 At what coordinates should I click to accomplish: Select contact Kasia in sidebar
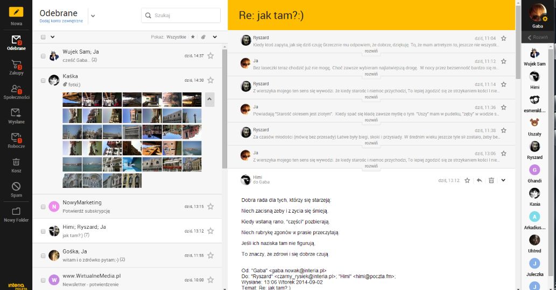point(534,197)
